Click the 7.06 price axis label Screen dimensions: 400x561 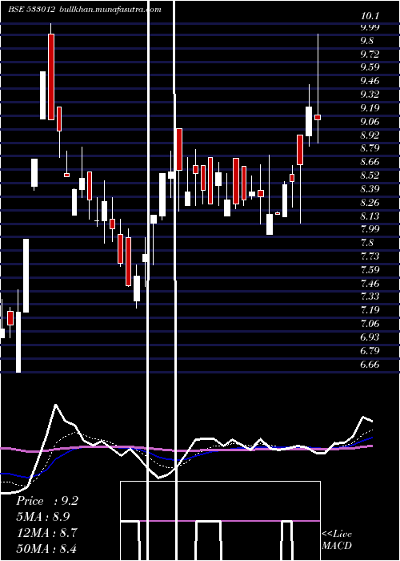(x=370, y=324)
